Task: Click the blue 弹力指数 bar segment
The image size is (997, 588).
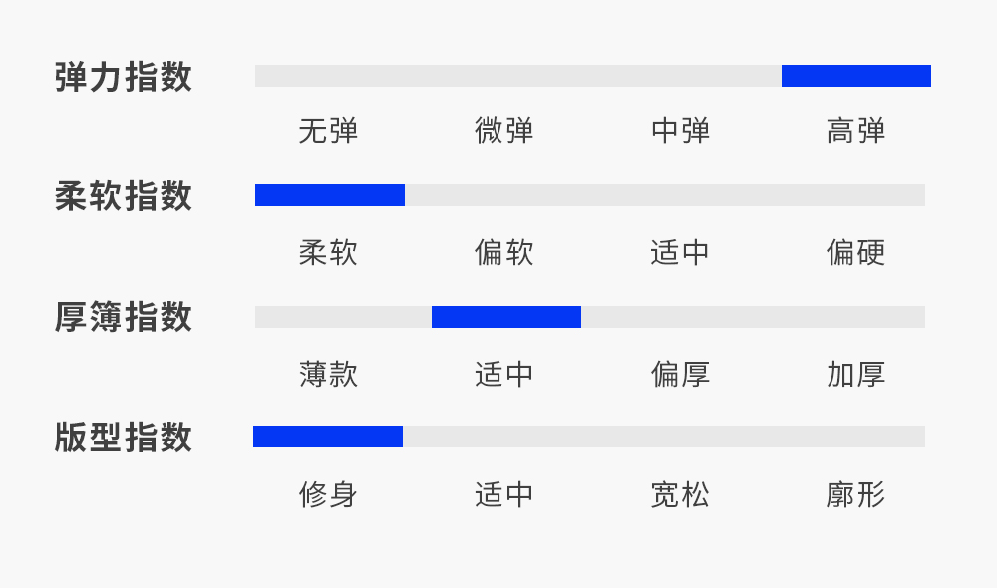Action: click(x=855, y=76)
